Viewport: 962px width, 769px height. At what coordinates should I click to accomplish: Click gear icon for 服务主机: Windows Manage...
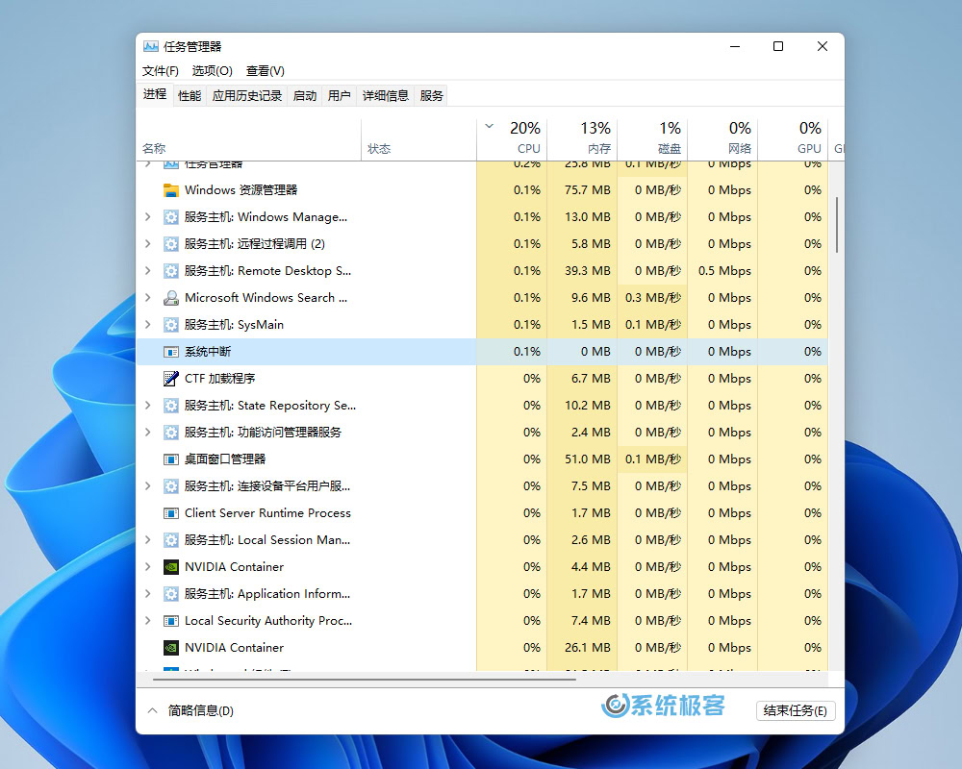(x=171, y=217)
